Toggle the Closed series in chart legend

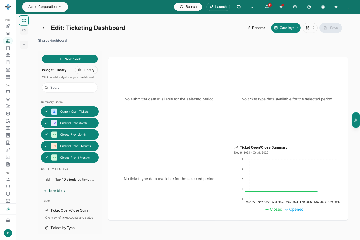click(x=274, y=209)
